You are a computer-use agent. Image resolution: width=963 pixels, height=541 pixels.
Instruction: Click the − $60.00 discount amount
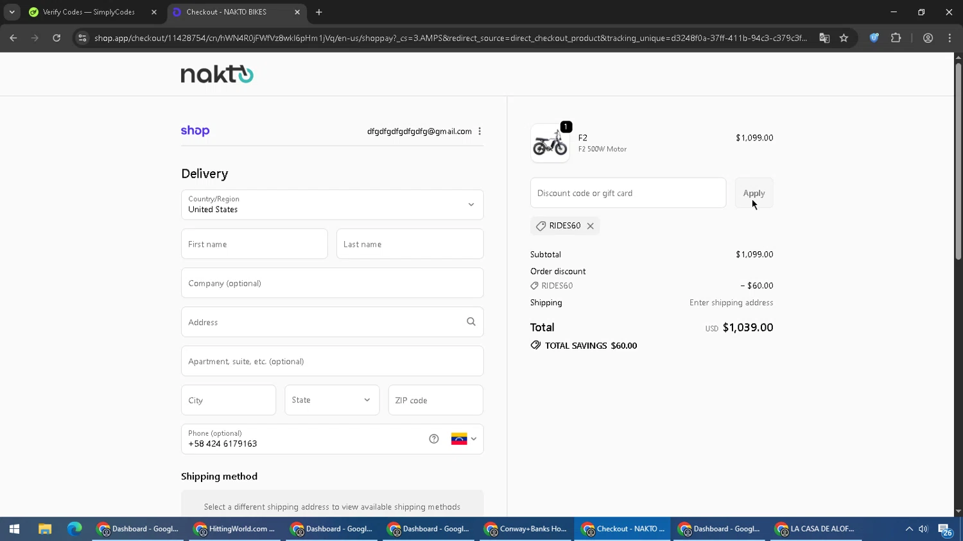tap(757, 286)
